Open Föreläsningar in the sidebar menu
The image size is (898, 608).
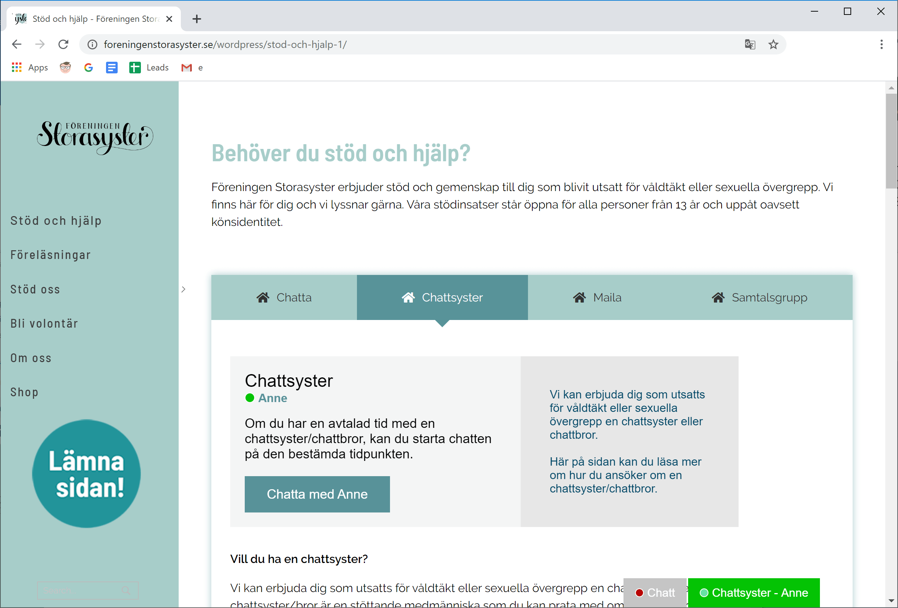point(50,255)
